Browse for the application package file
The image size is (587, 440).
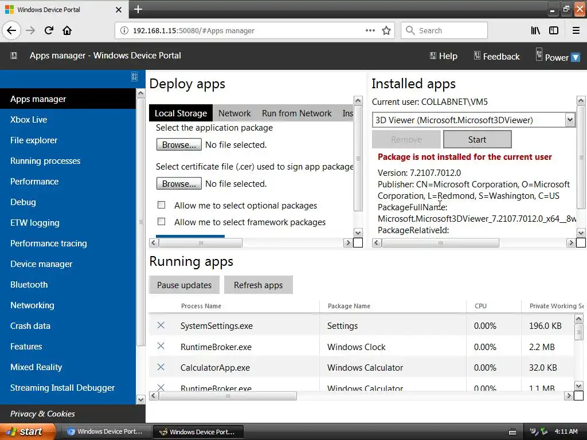click(x=179, y=144)
